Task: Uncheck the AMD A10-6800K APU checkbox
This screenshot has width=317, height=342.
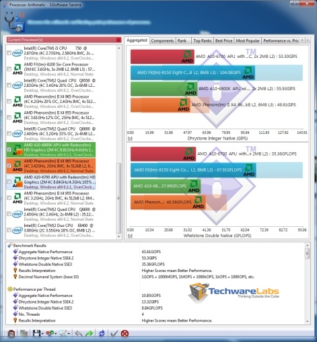Action: click(9, 149)
